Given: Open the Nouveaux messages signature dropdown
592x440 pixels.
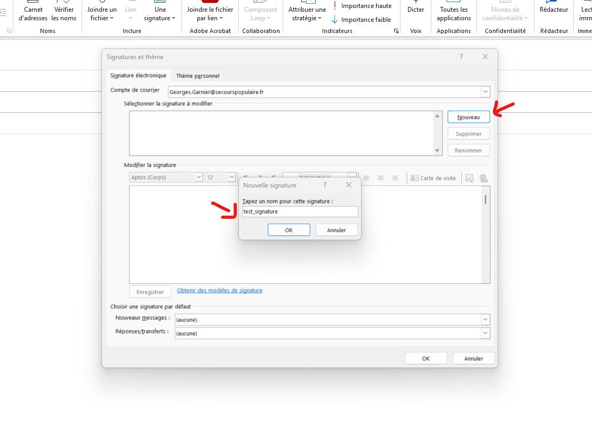Looking at the screenshot, I should click(485, 320).
